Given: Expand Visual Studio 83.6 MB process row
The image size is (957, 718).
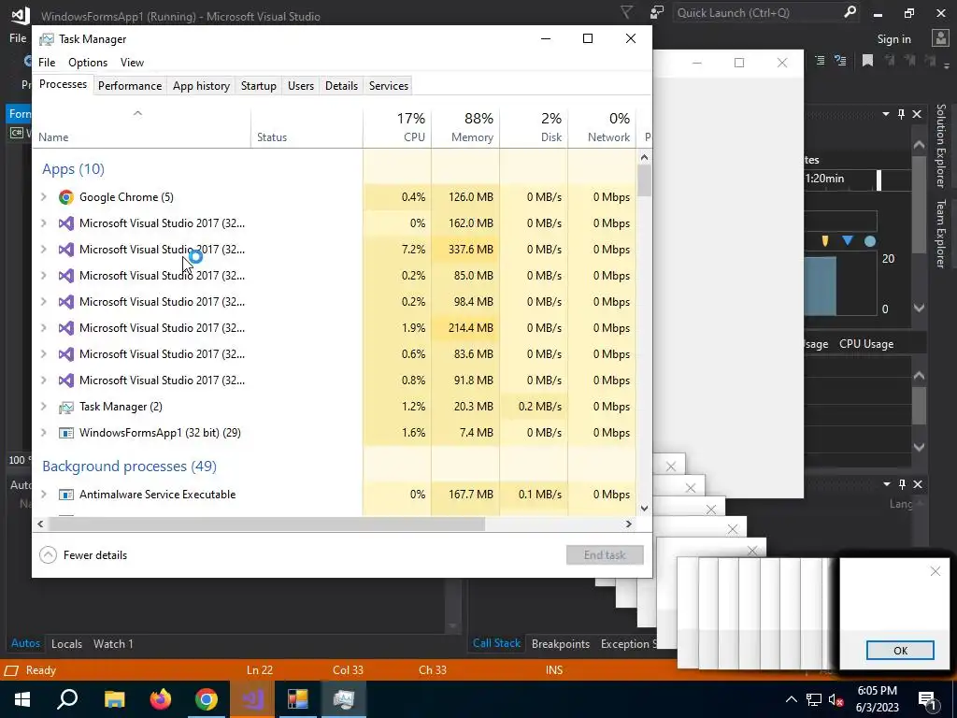Looking at the screenshot, I should [43, 354].
